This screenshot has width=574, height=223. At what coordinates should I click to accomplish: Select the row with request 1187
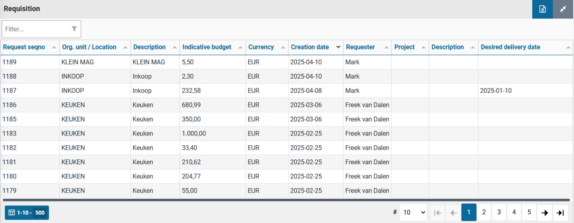point(9,91)
